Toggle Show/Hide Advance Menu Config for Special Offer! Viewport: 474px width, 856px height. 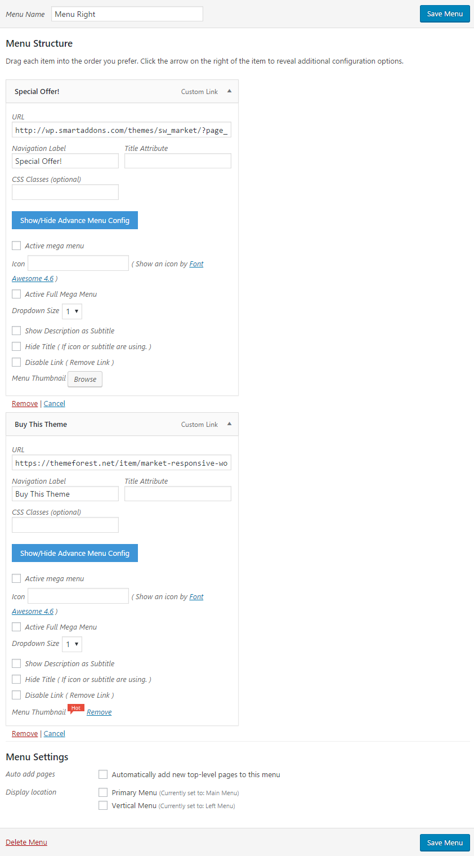point(75,220)
